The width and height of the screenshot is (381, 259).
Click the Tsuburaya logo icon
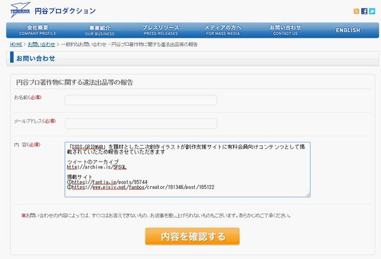18,11
